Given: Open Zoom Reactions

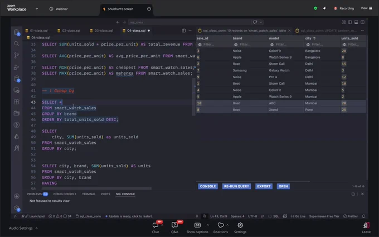Looking at the screenshot, I should coord(221,225).
